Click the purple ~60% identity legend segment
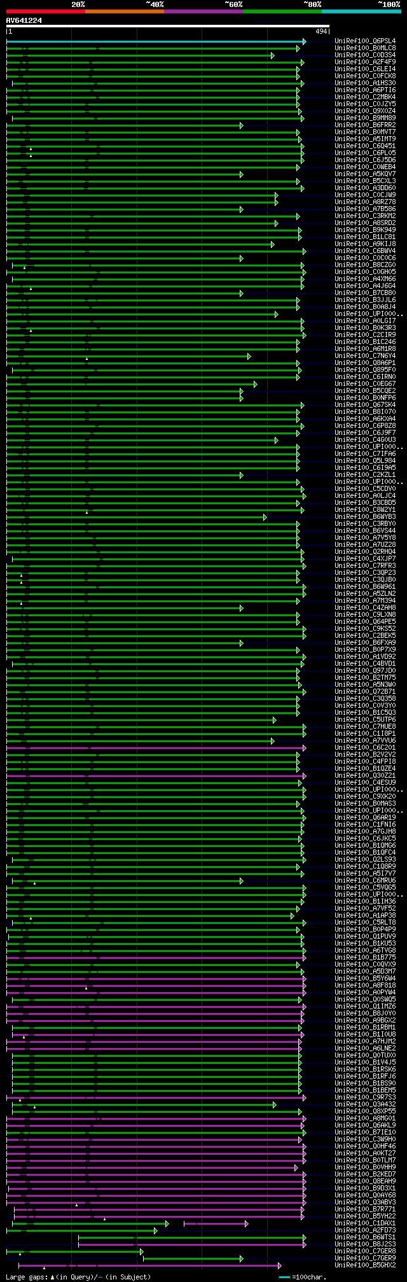The width and height of the screenshot is (407, 1282). pyautogui.click(x=203, y=11)
